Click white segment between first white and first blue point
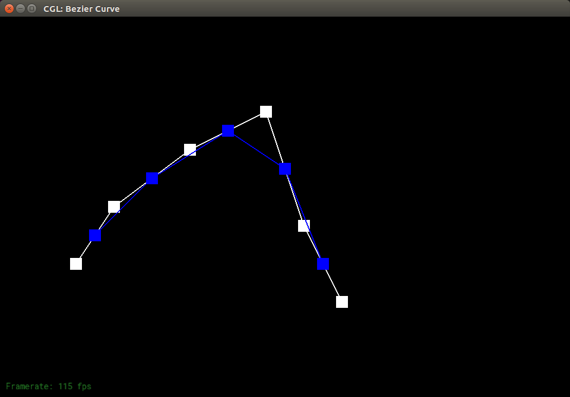Viewport: 570px width, 397px height. point(85,250)
